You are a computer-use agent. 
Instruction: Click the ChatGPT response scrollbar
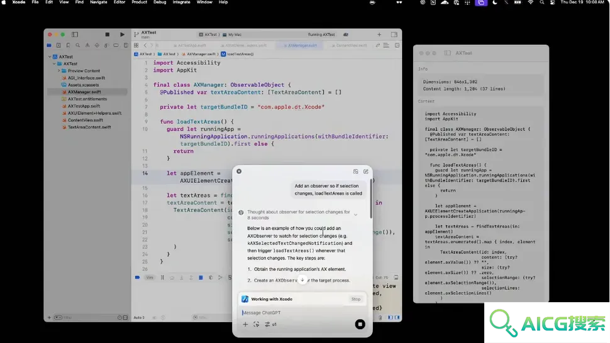click(371, 198)
